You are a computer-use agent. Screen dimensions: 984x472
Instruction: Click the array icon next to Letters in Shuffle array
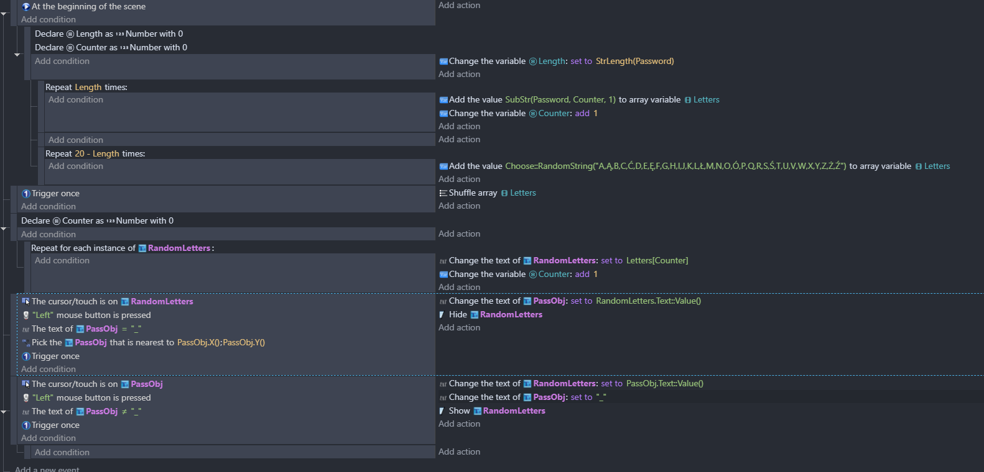point(504,193)
